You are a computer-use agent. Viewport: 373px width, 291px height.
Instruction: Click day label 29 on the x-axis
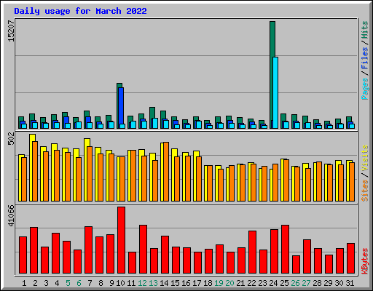pyautogui.click(x=328, y=283)
